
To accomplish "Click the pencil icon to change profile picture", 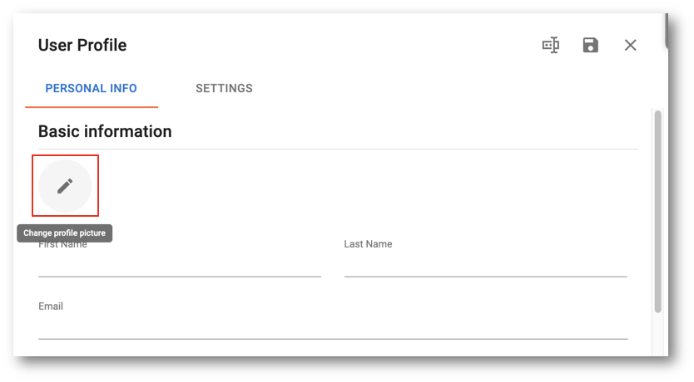I will tap(65, 186).
